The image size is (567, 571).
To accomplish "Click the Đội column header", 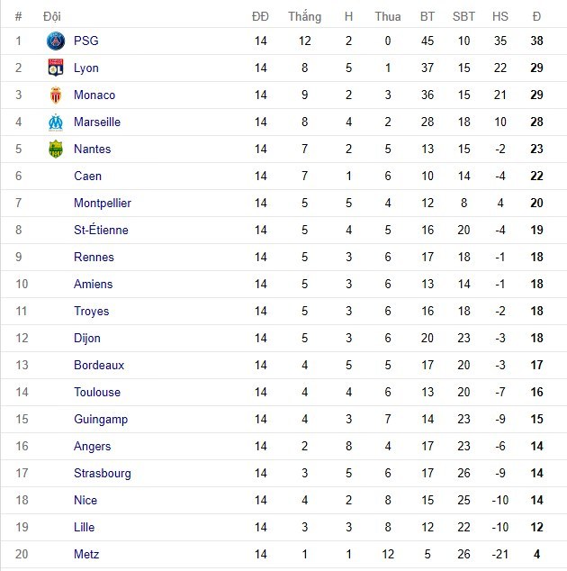I will click(51, 16).
